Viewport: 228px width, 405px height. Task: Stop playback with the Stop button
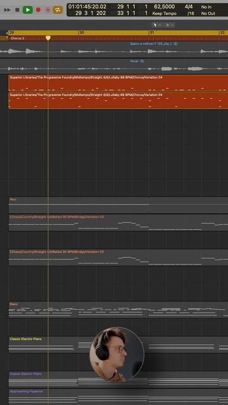(17, 10)
